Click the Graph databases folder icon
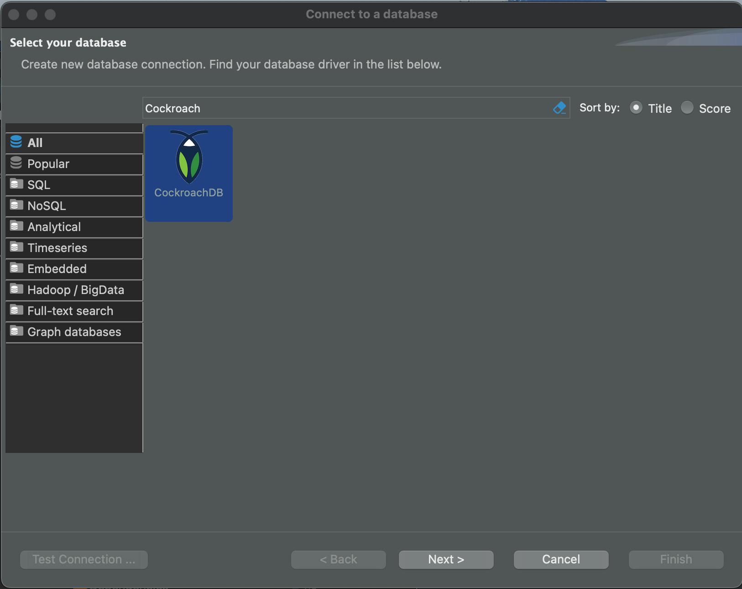Viewport: 742px width, 589px height. 16,331
